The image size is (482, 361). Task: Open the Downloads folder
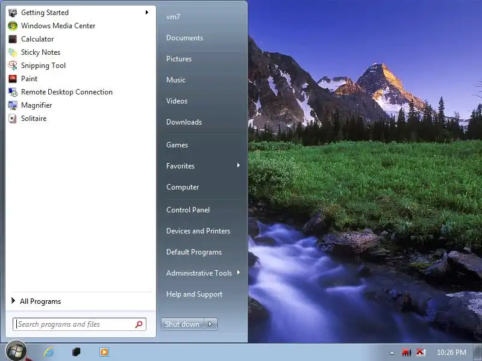[x=184, y=122]
